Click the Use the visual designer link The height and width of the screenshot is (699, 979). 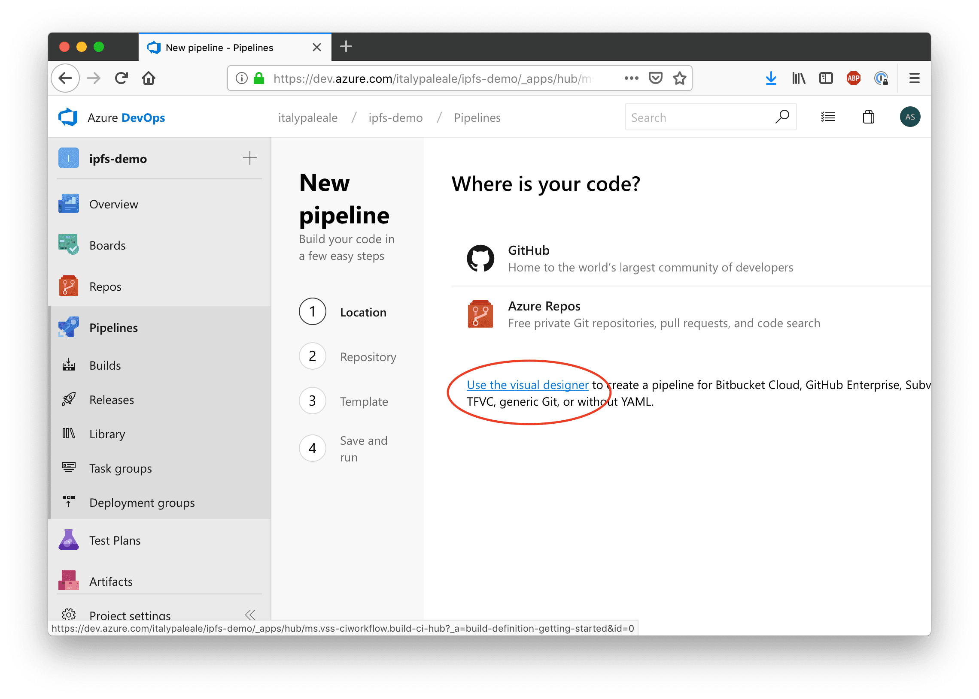(527, 385)
